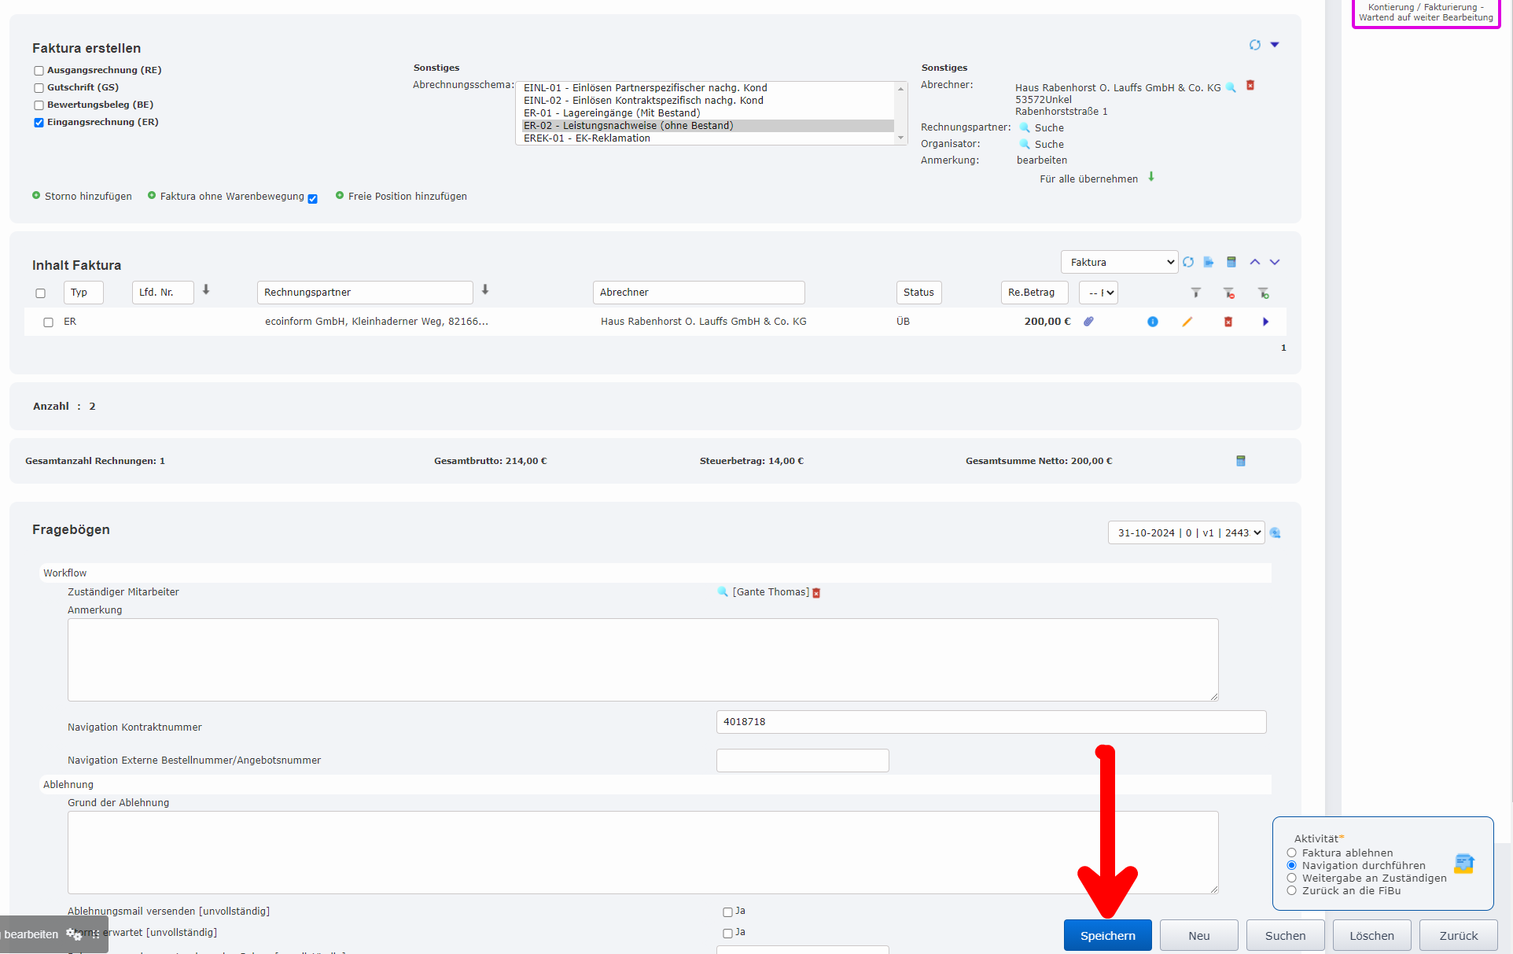Open the blue info icon for the invoice row
Screen dimensions: 1513x954
[1152, 322]
